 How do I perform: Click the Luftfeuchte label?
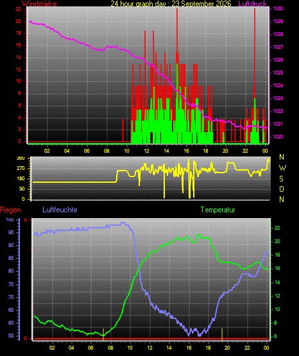(x=60, y=210)
